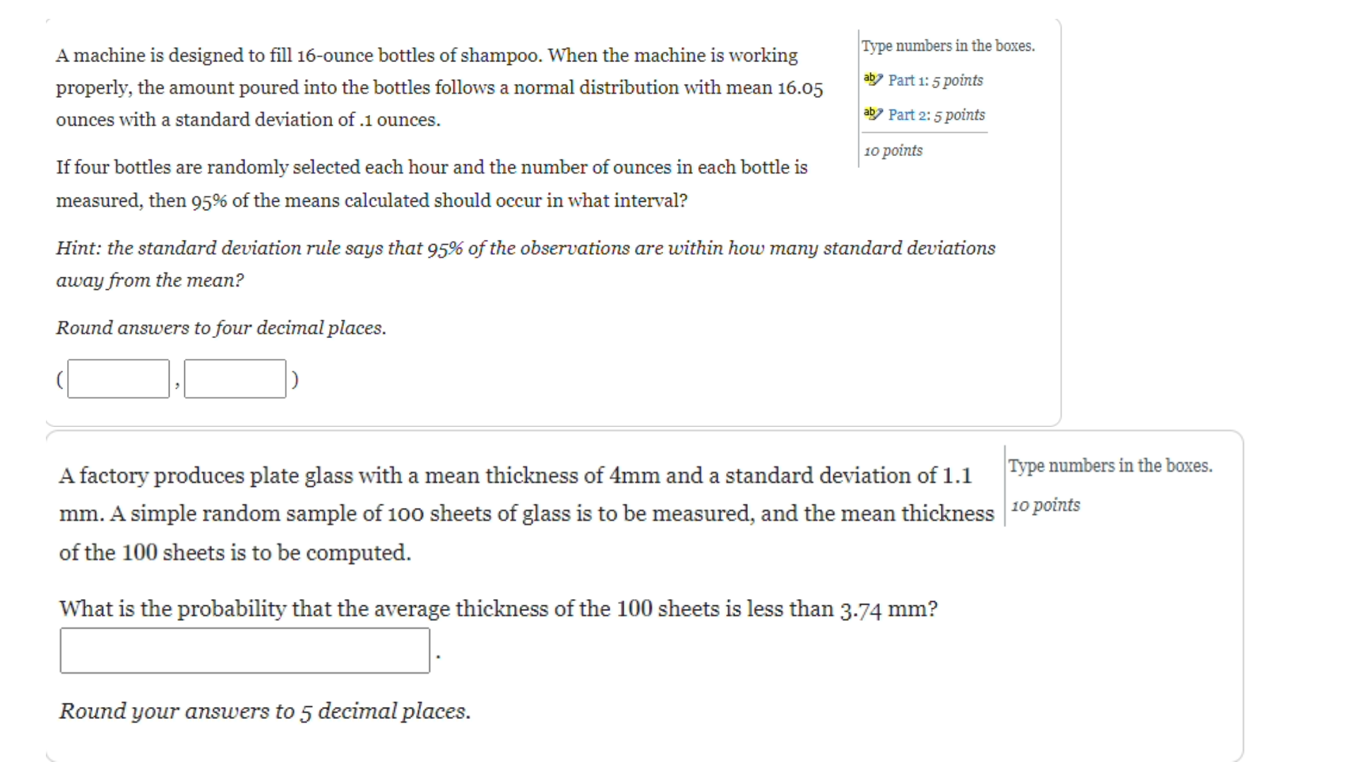This screenshot has height=762, width=1356.
Task: Click the pencil icon beside Part 2
Action: coord(873,114)
